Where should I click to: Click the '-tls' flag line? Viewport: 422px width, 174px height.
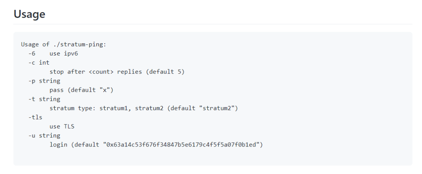[x=35, y=117]
